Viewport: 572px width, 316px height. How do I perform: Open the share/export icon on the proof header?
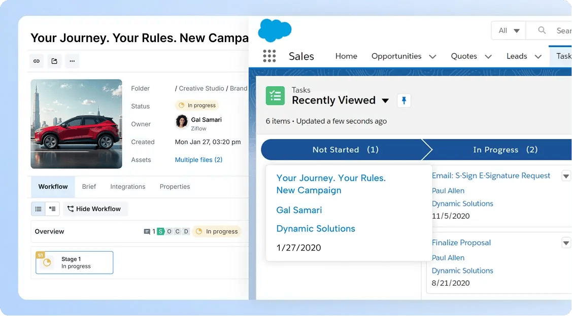pos(54,61)
